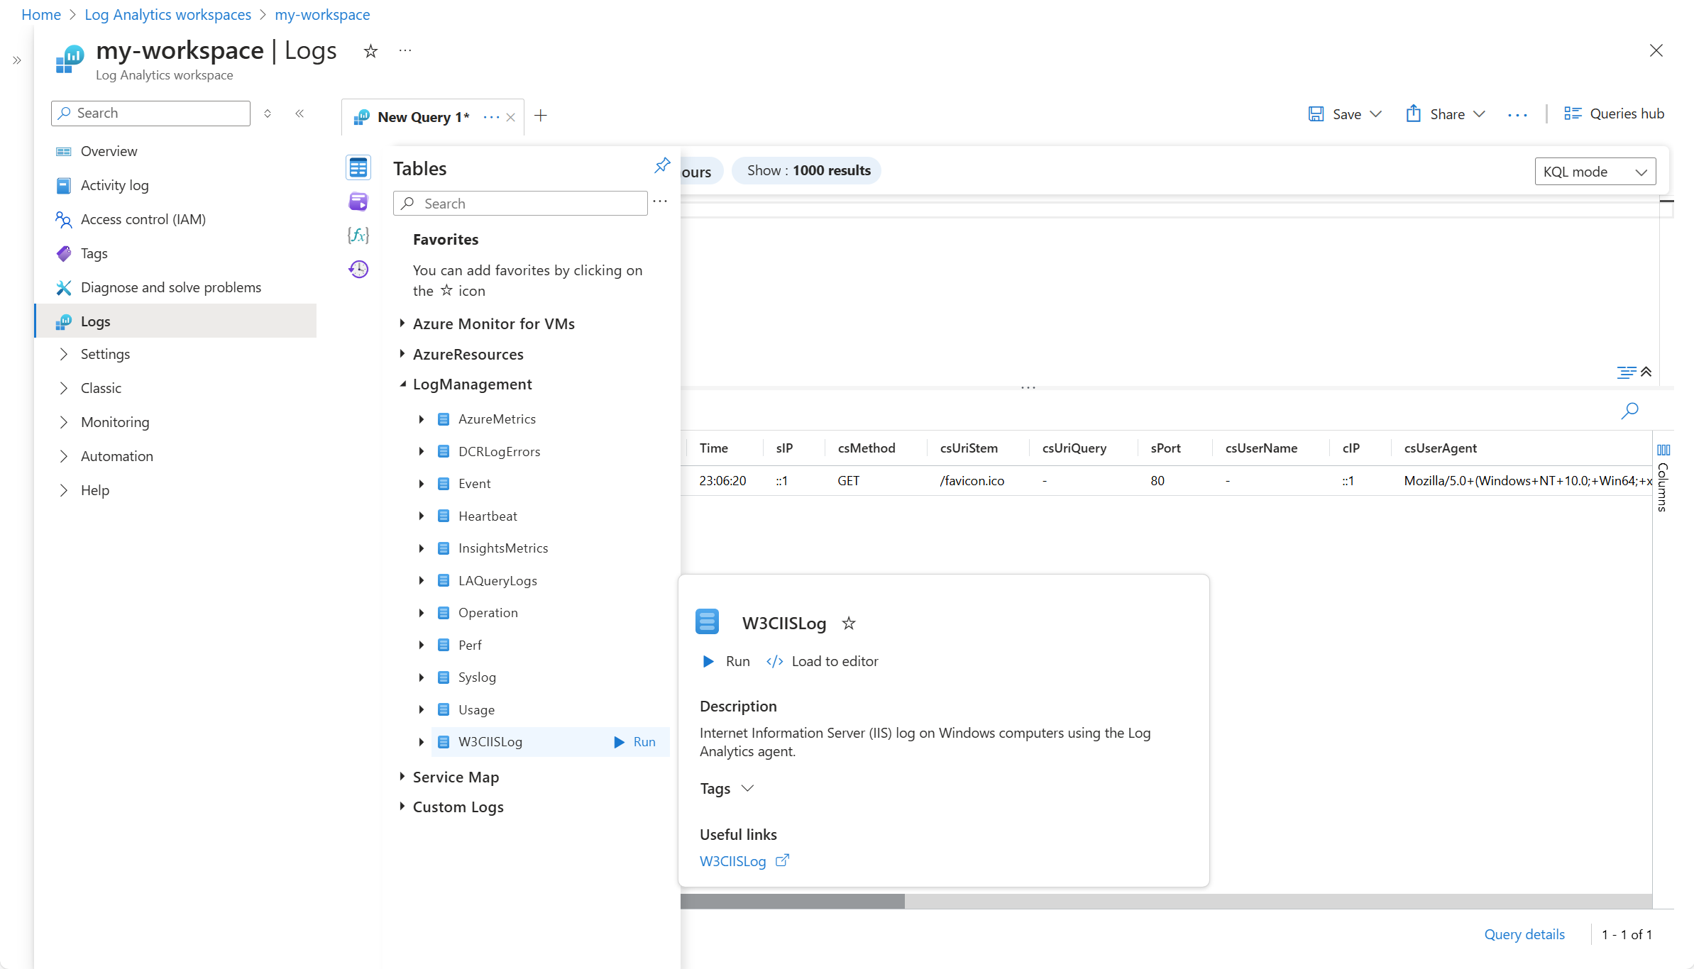Click the horizontal results scrollbar thumb

coord(792,902)
